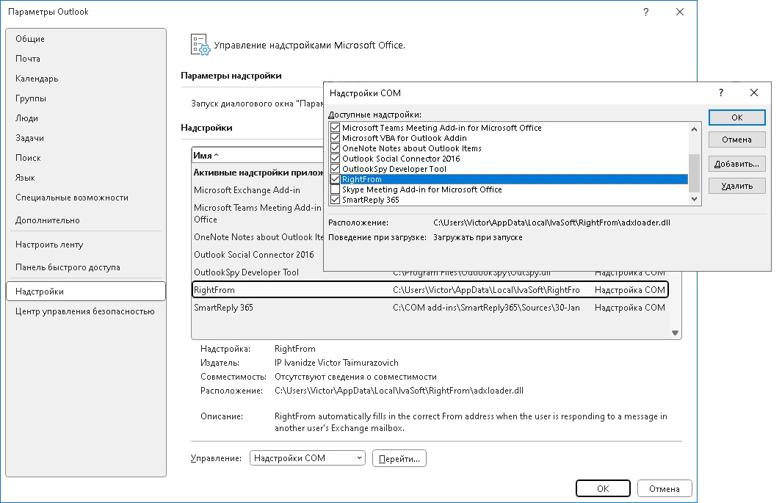Image resolution: width=782 pixels, height=503 pixels.
Task: Toggle SmartReply 365 checkbox
Action: tap(335, 200)
